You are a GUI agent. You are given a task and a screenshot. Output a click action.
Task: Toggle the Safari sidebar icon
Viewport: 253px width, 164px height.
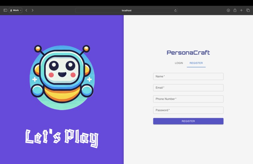(5, 10)
